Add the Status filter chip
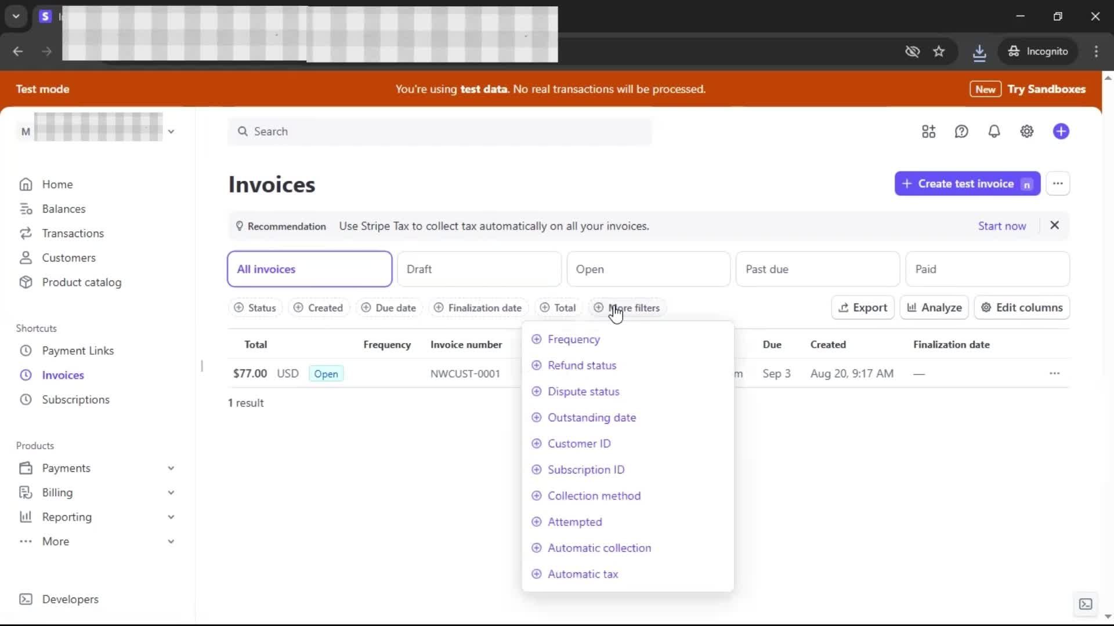This screenshot has width=1114, height=626. [x=255, y=308]
